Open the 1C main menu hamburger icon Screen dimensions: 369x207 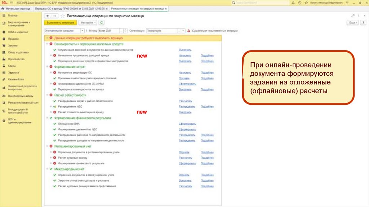11,3
